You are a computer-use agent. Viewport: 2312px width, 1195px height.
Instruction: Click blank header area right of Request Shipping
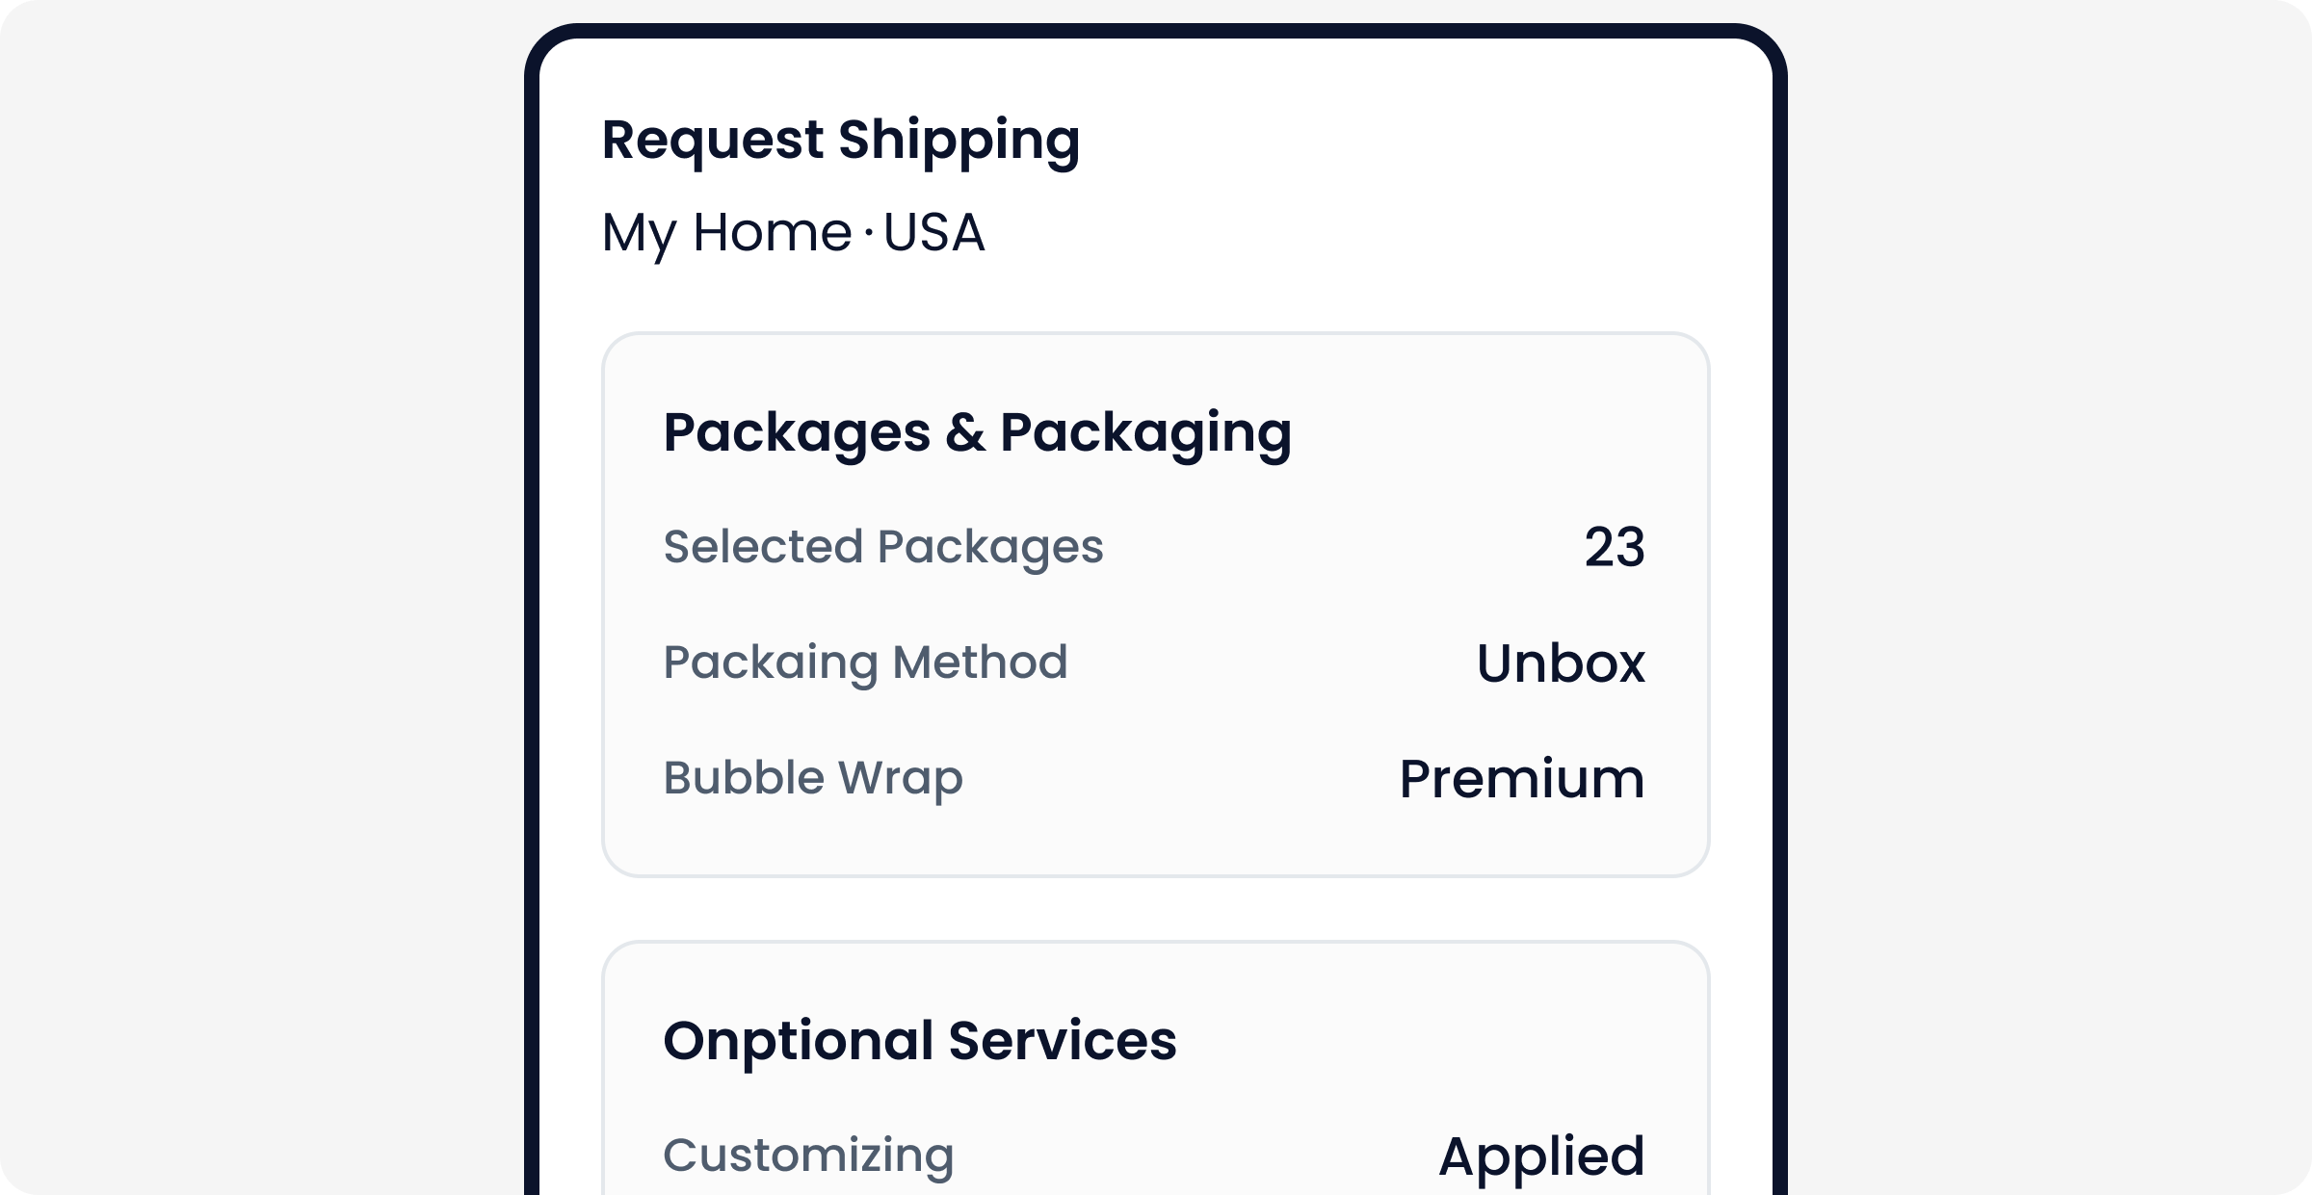(x=1445, y=141)
